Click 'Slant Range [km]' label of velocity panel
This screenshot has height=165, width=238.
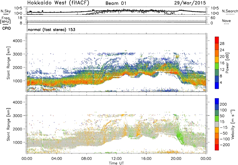point(8,124)
